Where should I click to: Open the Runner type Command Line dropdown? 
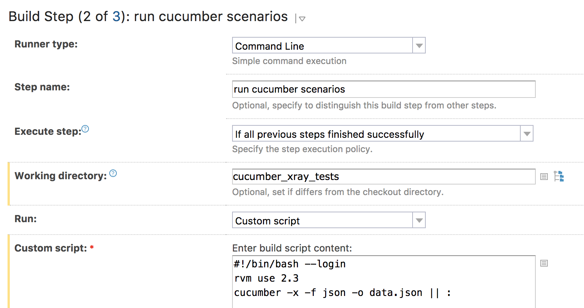point(329,46)
